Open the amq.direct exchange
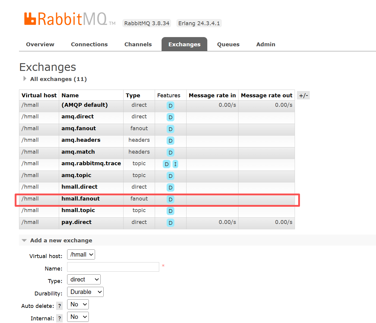This screenshot has height=323, width=376. (x=78, y=117)
